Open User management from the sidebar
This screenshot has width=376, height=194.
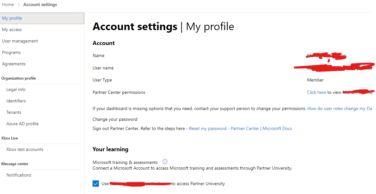tap(20, 41)
